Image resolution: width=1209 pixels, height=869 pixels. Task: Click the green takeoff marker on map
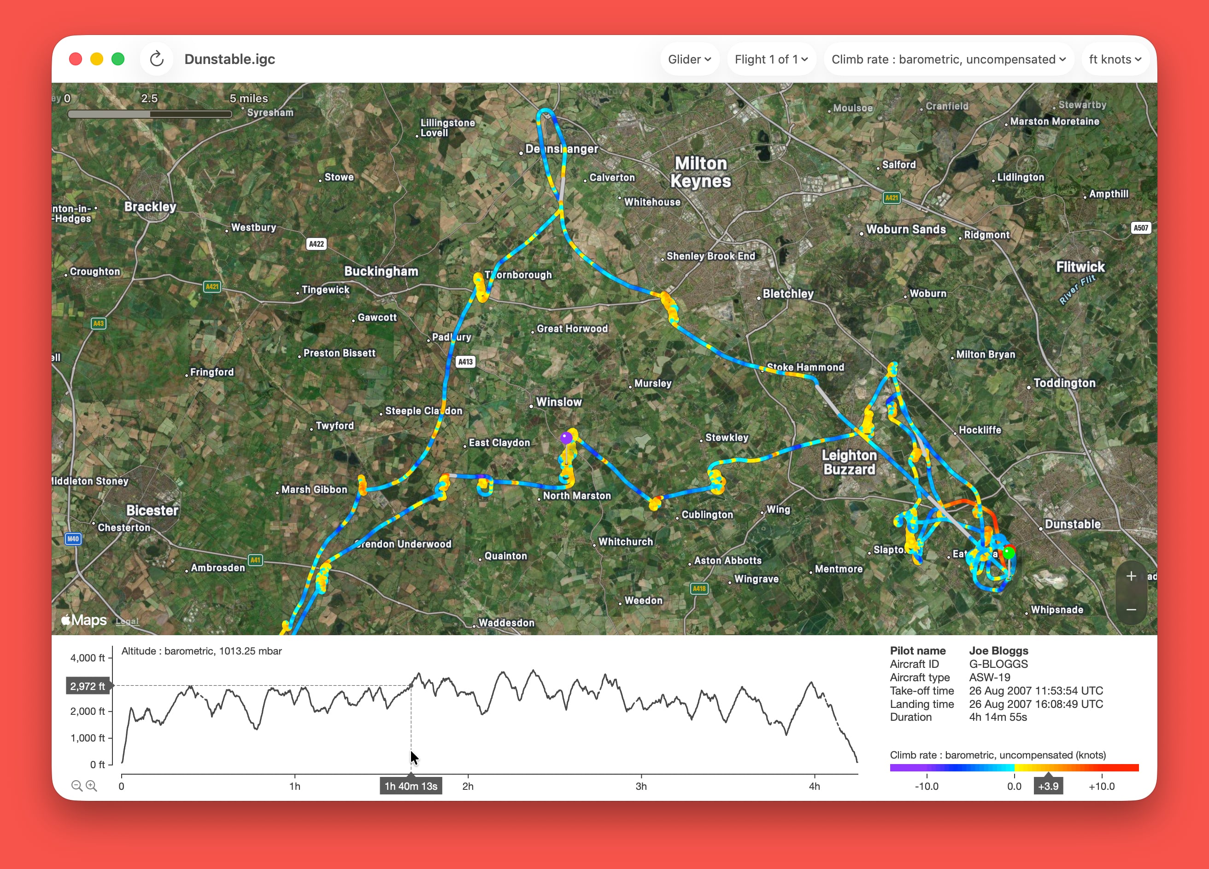tap(1009, 553)
